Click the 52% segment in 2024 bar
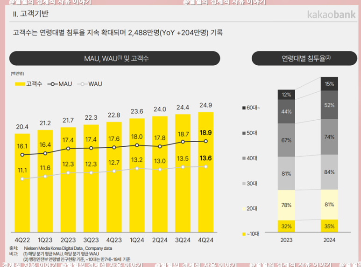The image size is (361, 267). coord(329,105)
